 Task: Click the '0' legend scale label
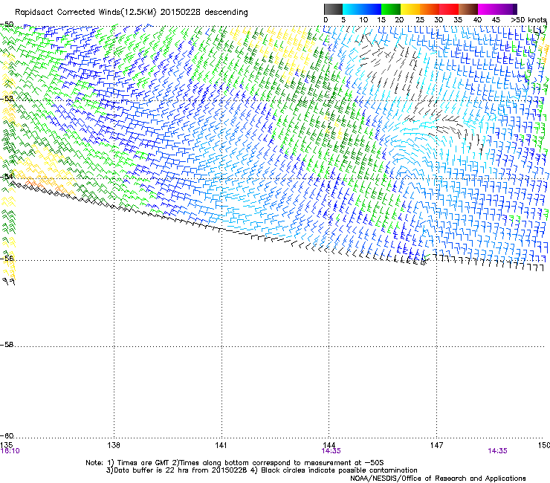(326, 20)
